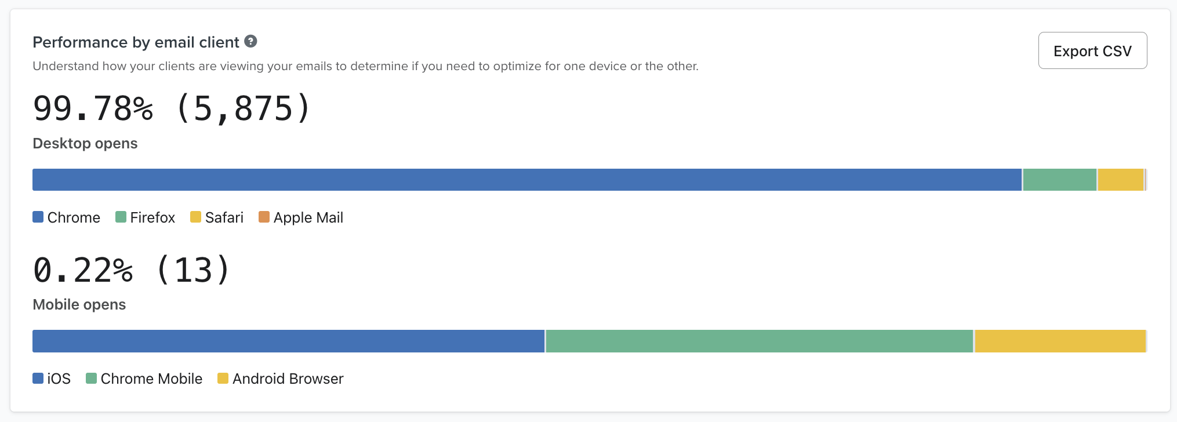Click the green Chrome Mobile segment in mobile bar
This screenshot has width=1177, height=422.
[x=759, y=341]
